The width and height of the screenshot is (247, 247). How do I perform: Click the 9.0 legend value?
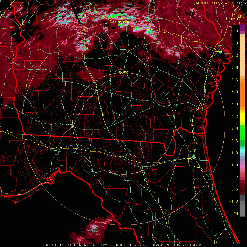tap(235, 43)
